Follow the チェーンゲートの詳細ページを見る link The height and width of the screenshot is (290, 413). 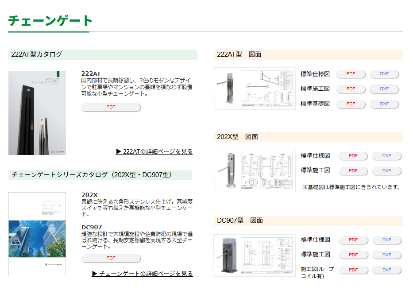coord(142,274)
